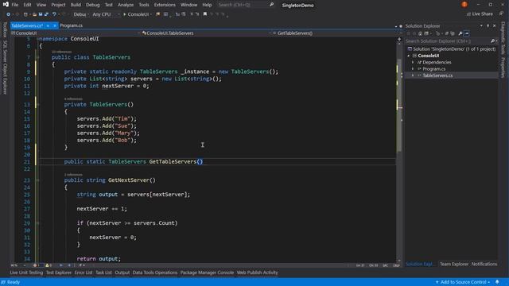Viewport: 509px width, 286px height.
Task: Start the ConsoleUI project run button
Action: 137,14
